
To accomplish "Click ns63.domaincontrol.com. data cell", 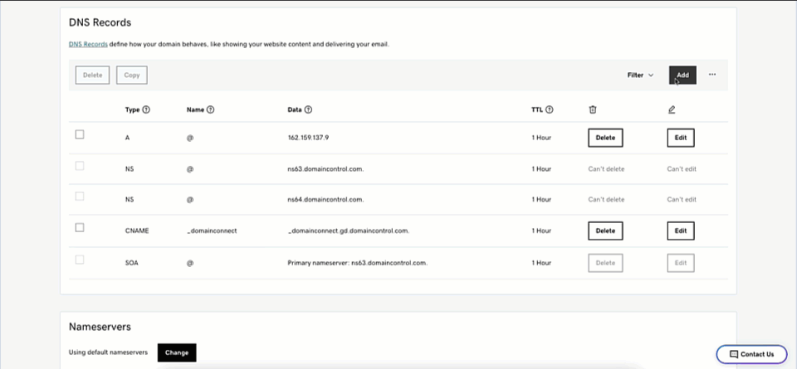I will click(x=325, y=169).
